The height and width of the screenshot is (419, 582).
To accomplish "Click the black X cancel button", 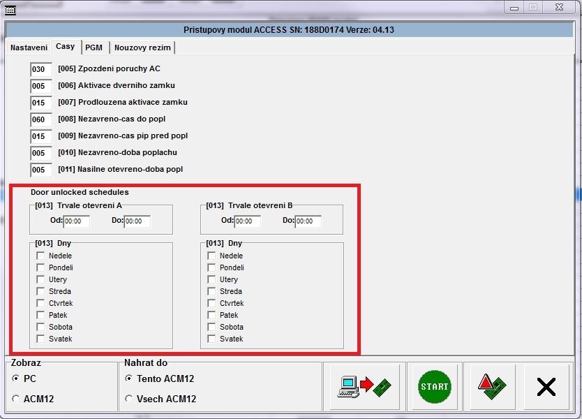I will click(546, 387).
